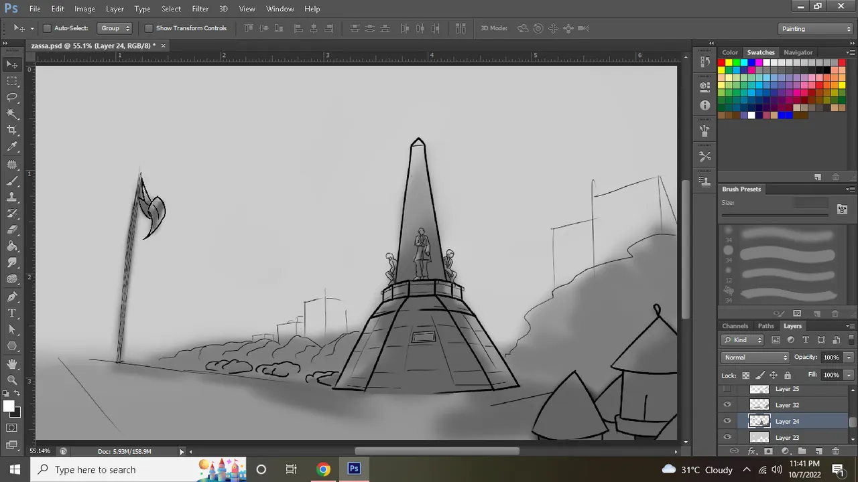This screenshot has width=858, height=482.
Task: Open the Layer menu
Action: (115, 9)
